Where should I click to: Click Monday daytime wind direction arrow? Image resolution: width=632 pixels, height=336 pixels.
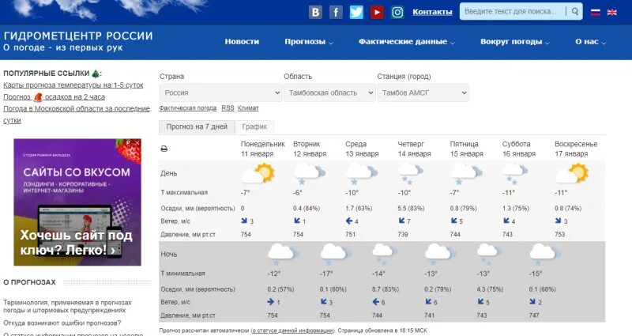coord(244,221)
